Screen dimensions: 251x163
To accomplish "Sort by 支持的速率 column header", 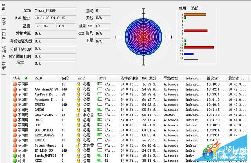I will click(129, 78).
